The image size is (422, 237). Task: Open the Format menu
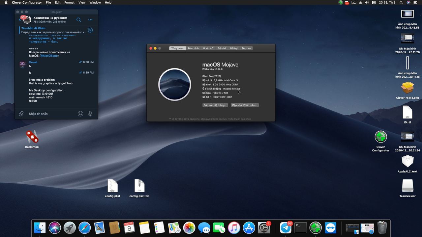pos(69,2)
